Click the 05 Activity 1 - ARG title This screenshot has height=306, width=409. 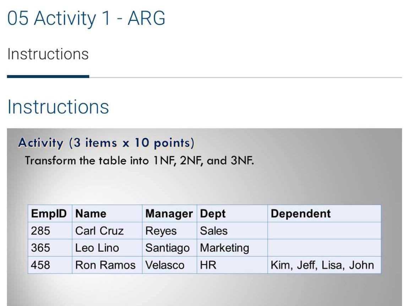pos(86,18)
